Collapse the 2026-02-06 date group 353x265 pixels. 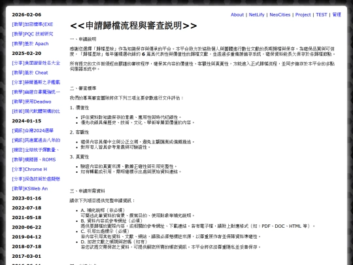tap(27, 14)
